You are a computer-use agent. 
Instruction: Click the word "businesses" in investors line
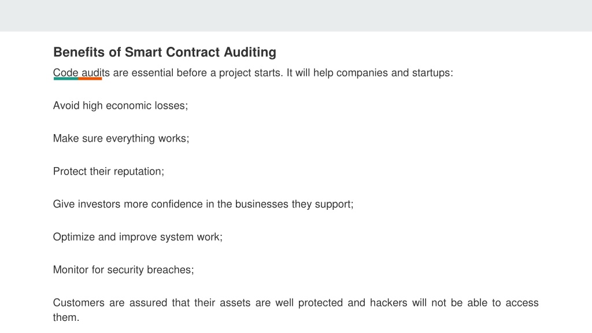click(x=262, y=204)
